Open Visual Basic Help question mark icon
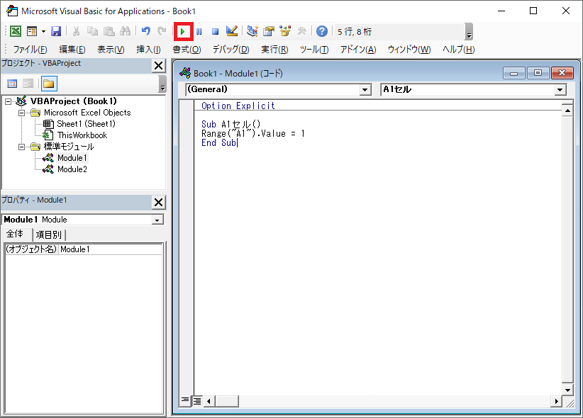This screenshot has height=418, width=583. pos(322,31)
